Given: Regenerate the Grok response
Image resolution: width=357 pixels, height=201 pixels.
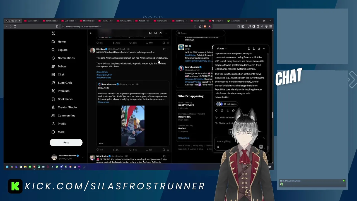Looking at the screenshot, I should 216,111.
